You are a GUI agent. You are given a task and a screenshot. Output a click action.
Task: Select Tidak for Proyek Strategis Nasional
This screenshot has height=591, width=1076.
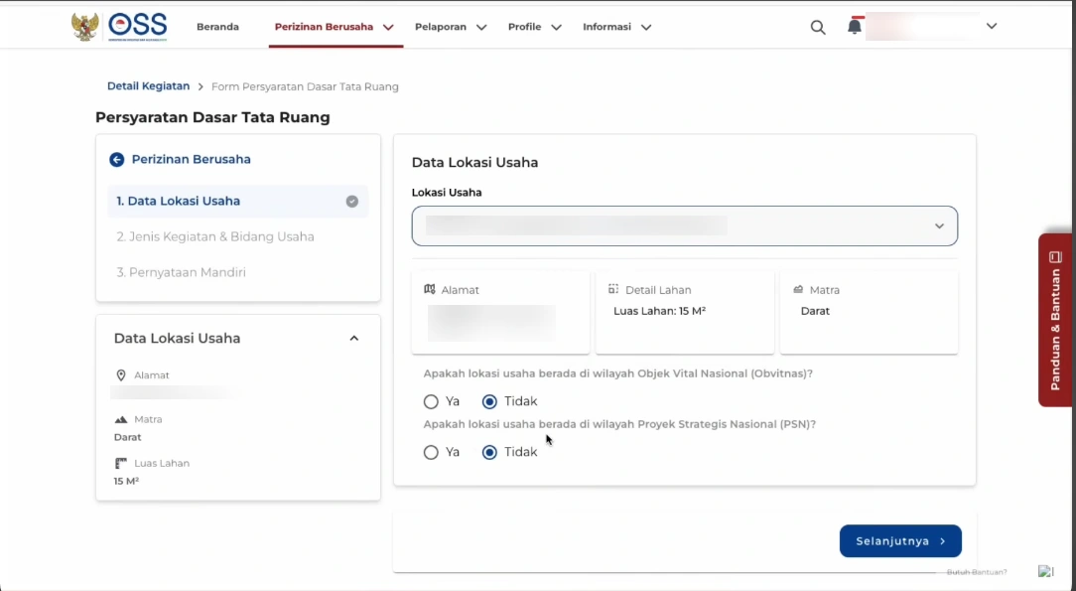(489, 453)
